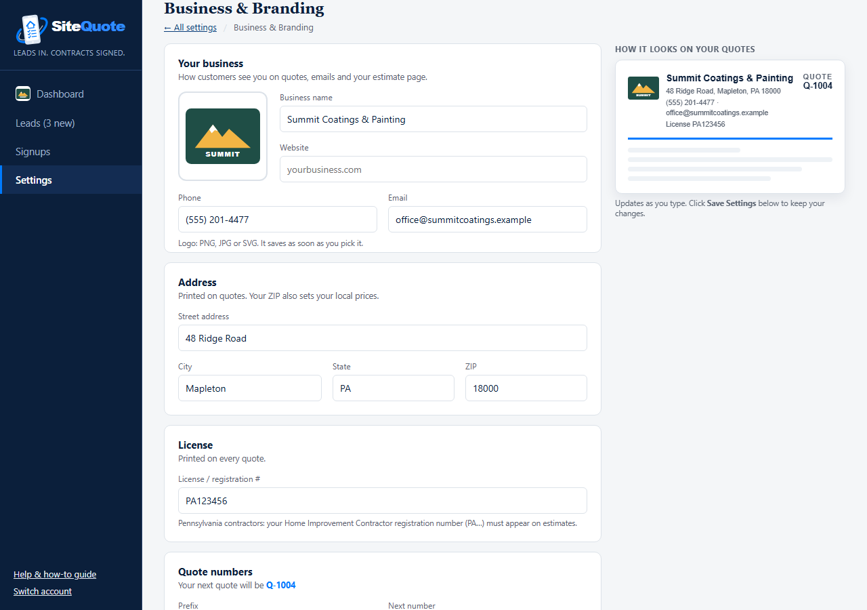Click License PA123456 text in the preview
Screen dimensions: 867x610
click(696, 125)
